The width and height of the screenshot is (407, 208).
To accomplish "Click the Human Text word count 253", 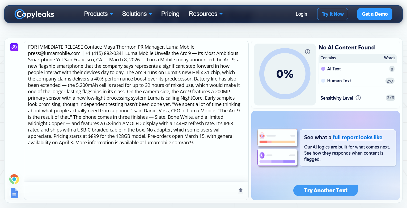I will tap(390, 81).
